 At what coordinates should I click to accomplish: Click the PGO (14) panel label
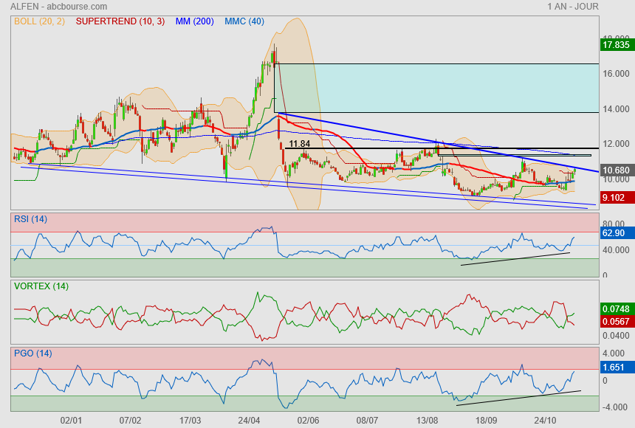pyautogui.click(x=33, y=353)
